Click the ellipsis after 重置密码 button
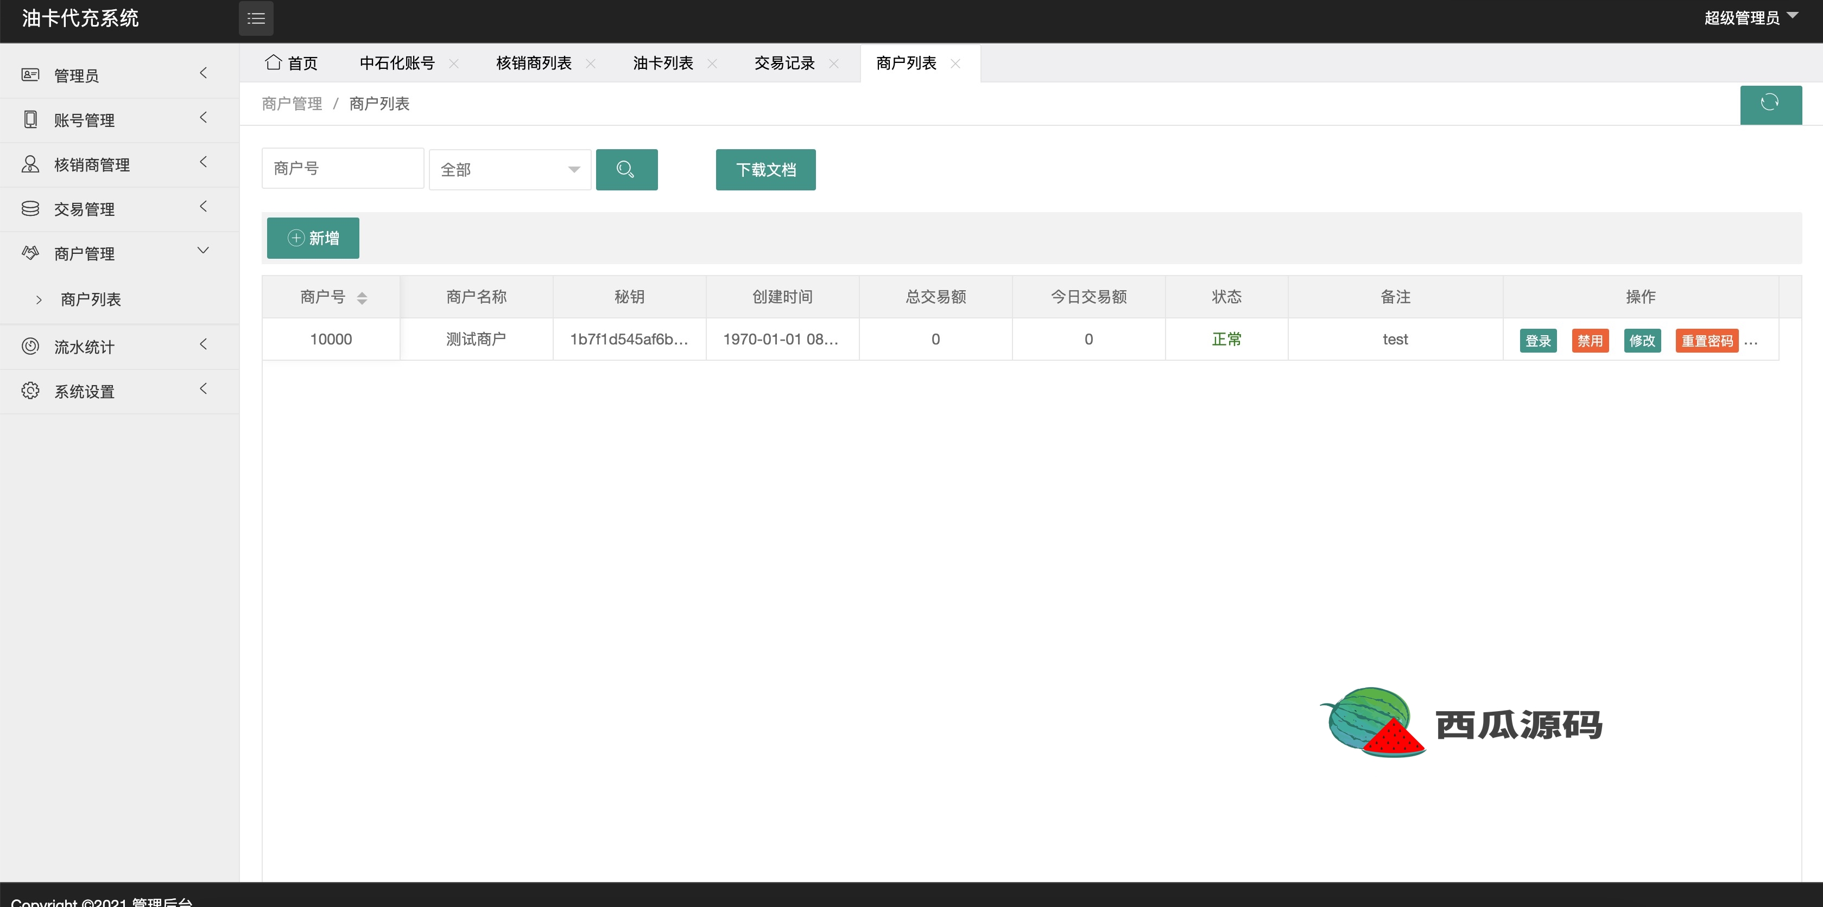The width and height of the screenshot is (1823, 907). tap(1751, 343)
